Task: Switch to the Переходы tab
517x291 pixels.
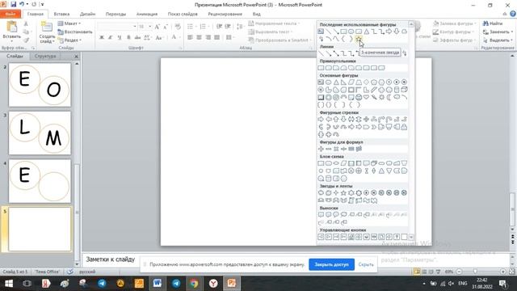Action: [x=116, y=14]
